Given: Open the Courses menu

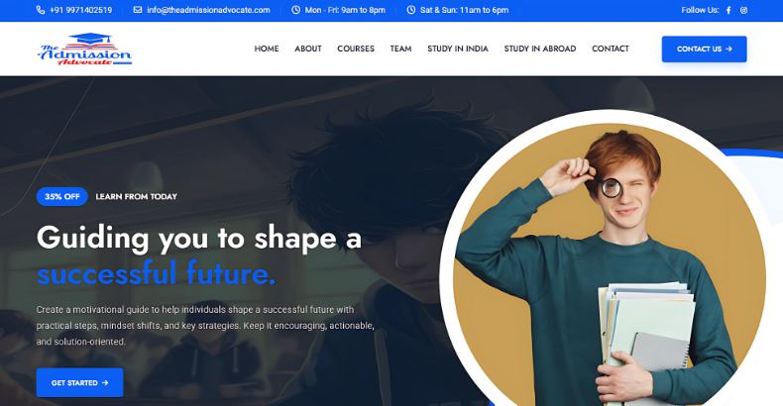Looking at the screenshot, I should 356,49.
